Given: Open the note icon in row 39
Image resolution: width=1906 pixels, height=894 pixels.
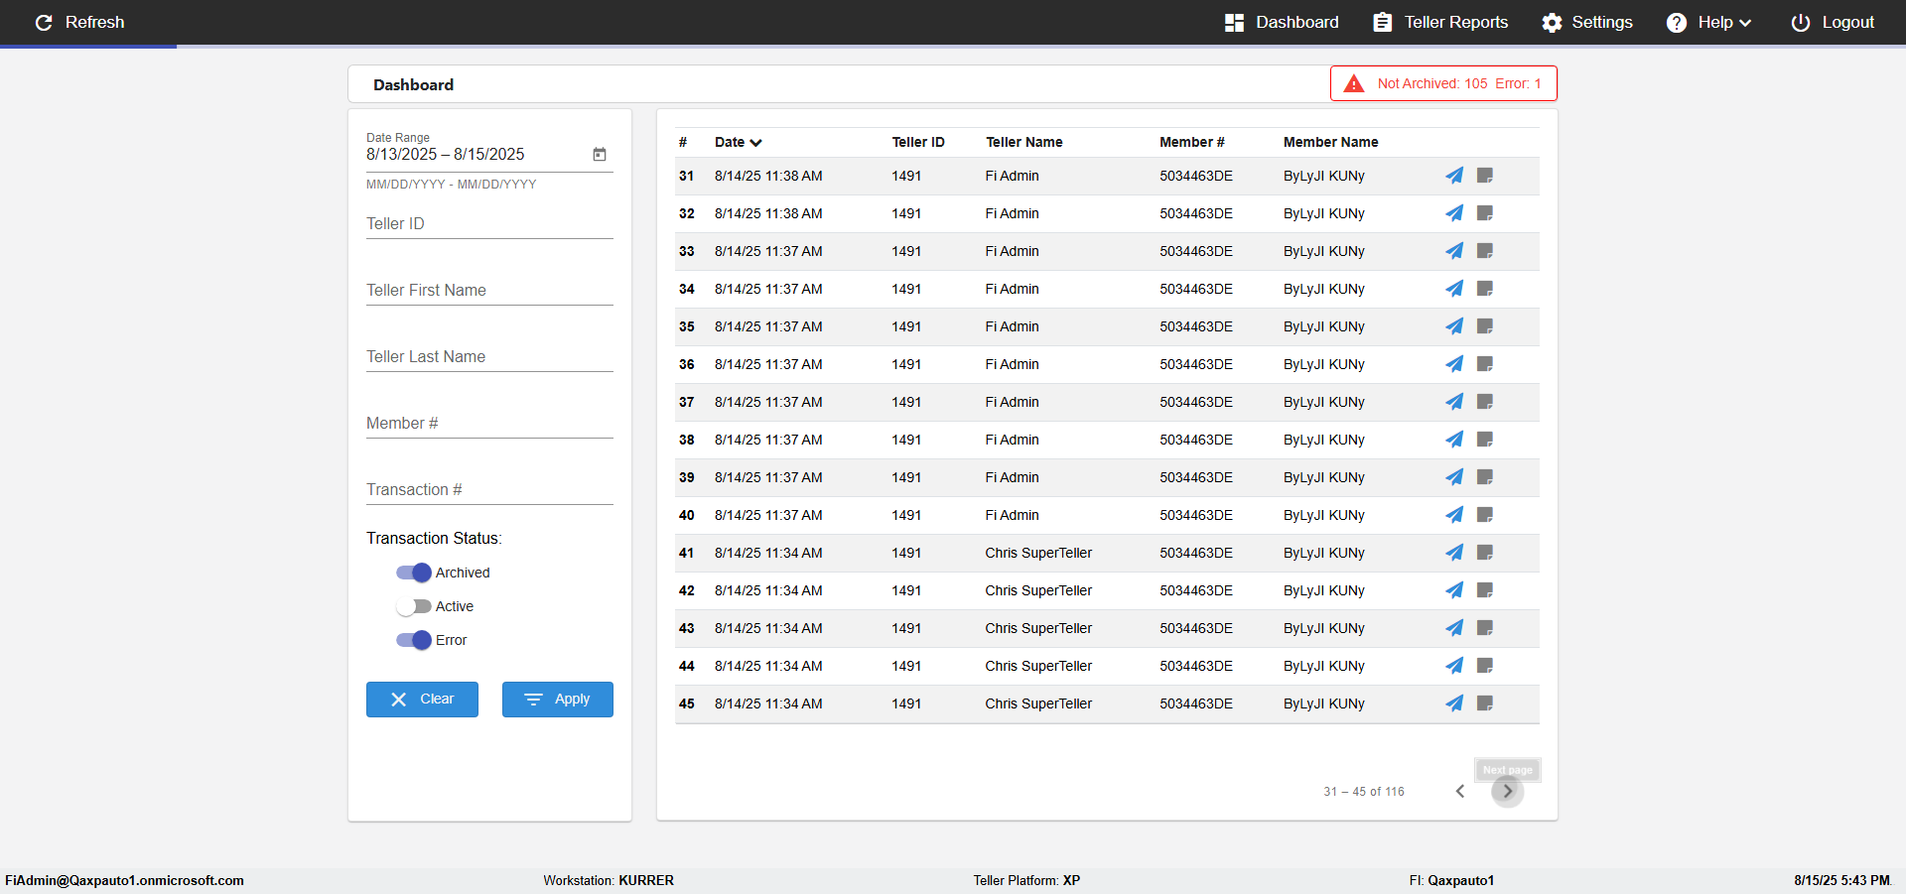Looking at the screenshot, I should (x=1485, y=477).
